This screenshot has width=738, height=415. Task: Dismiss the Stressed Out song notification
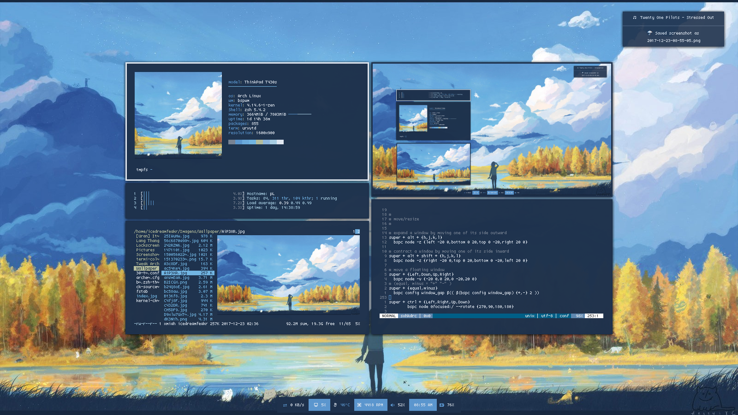(673, 18)
